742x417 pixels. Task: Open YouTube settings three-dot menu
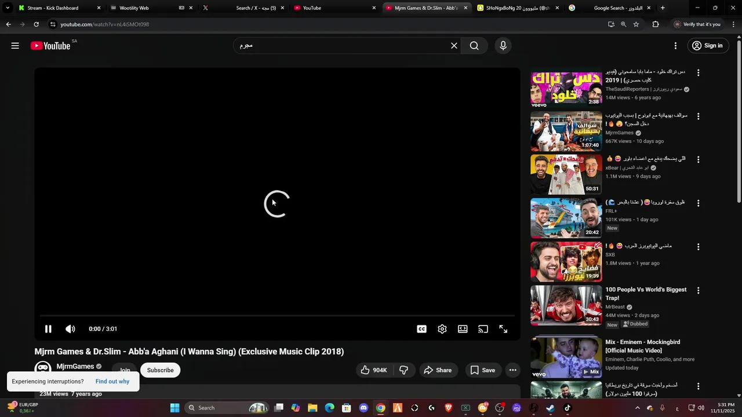(x=675, y=46)
